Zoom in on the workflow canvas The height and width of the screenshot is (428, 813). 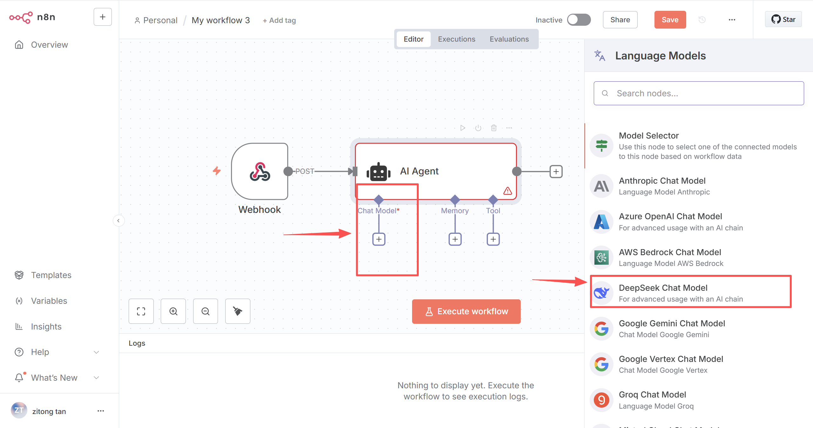click(173, 311)
